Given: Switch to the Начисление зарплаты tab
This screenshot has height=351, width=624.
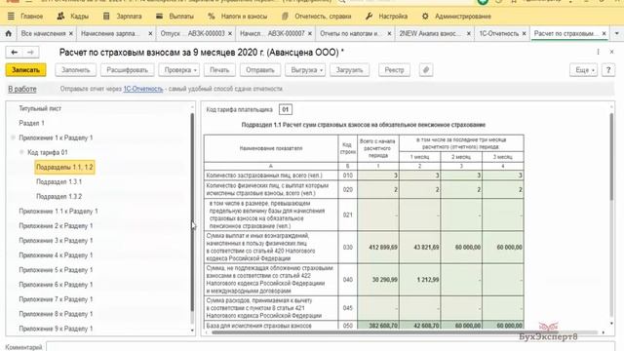Looking at the screenshot, I should point(110,34).
